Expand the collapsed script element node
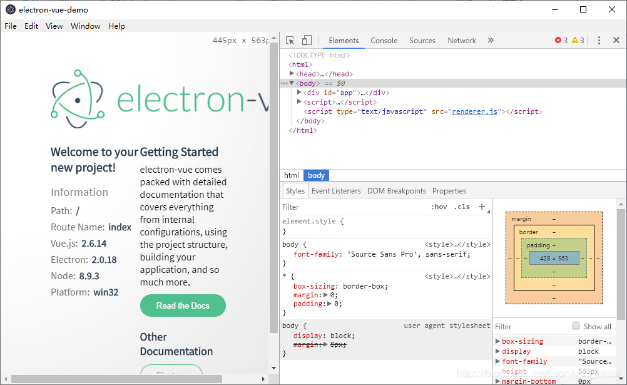The height and width of the screenshot is (385, 627). point(299,102)
